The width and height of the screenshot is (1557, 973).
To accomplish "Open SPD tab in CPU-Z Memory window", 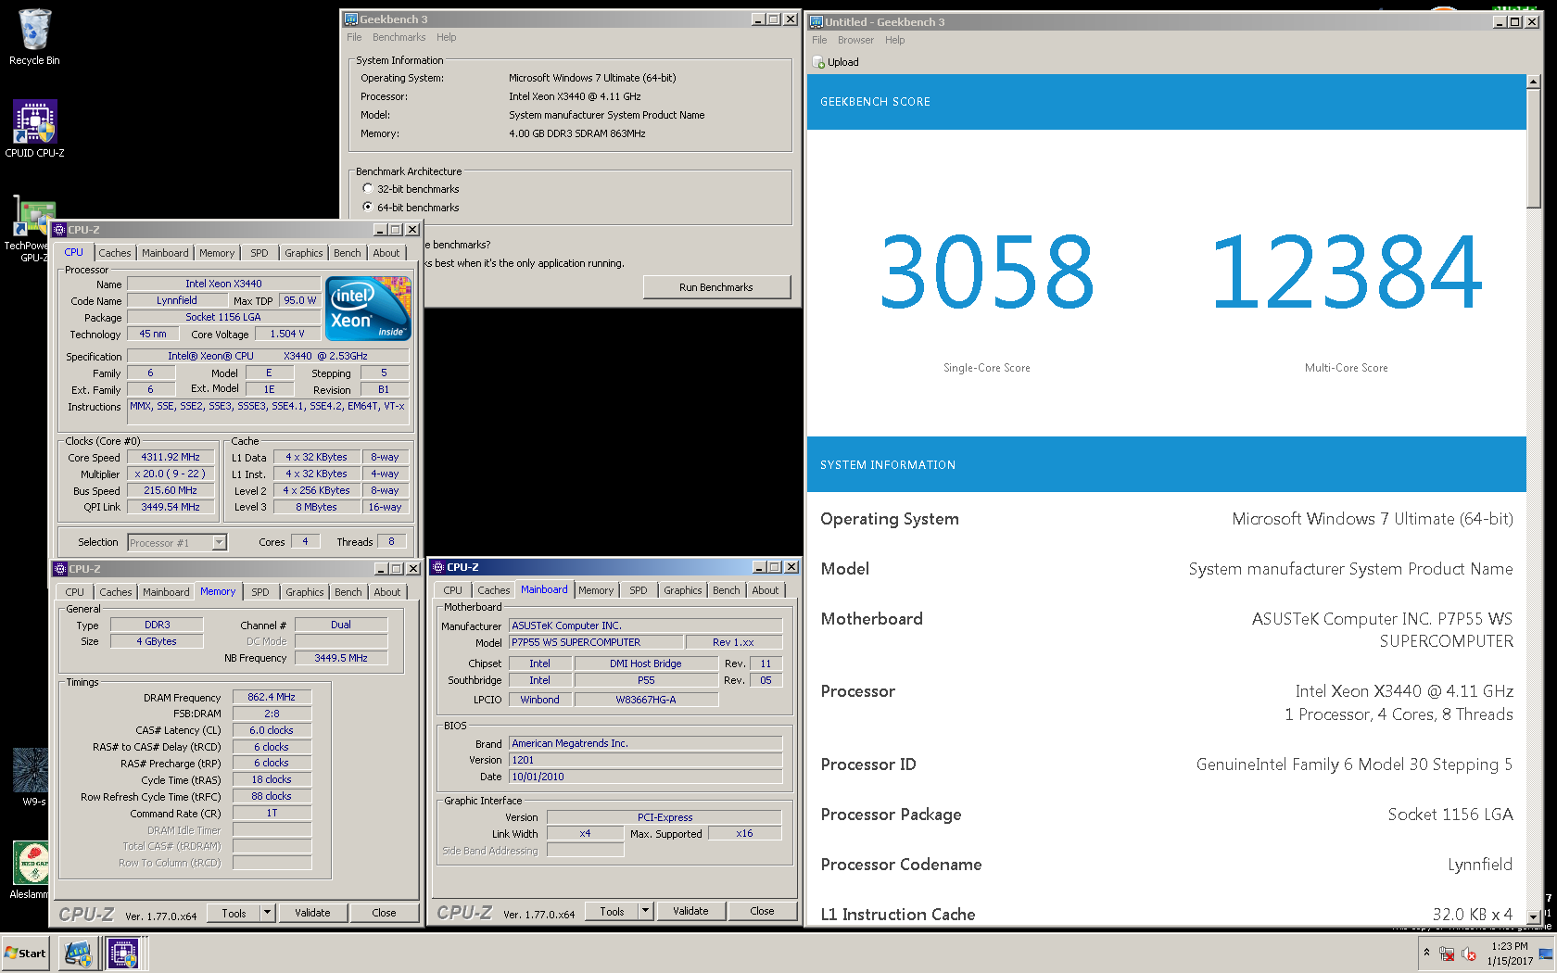I will coord(260,592).
